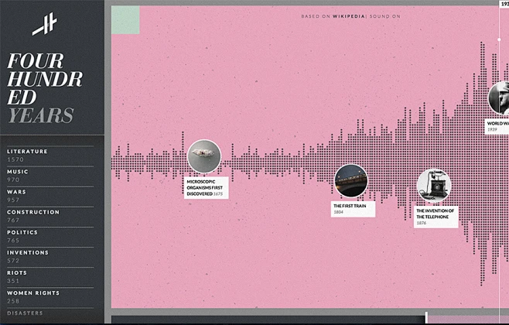Open the First Train bridge thumbnail
509x325 pixels.
point(351,181)
